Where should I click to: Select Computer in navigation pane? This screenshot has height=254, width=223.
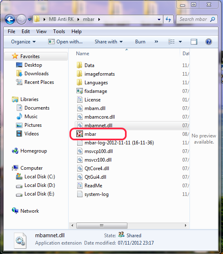click(31, 168)
